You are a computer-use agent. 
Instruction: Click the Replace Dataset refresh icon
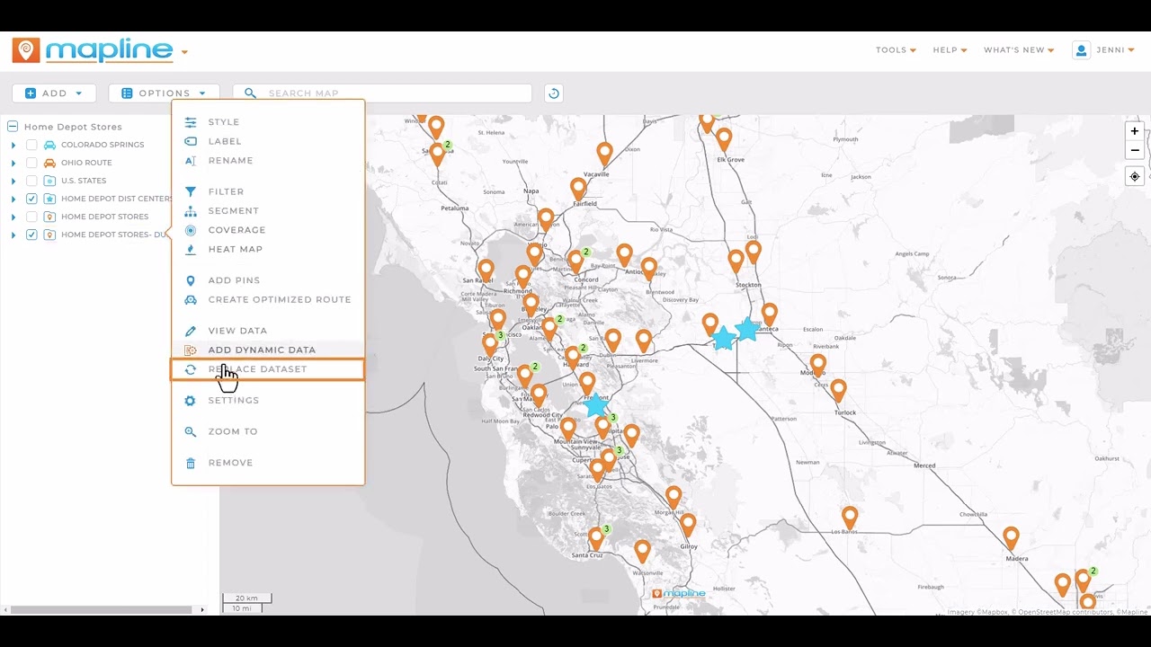coord(191,369)
